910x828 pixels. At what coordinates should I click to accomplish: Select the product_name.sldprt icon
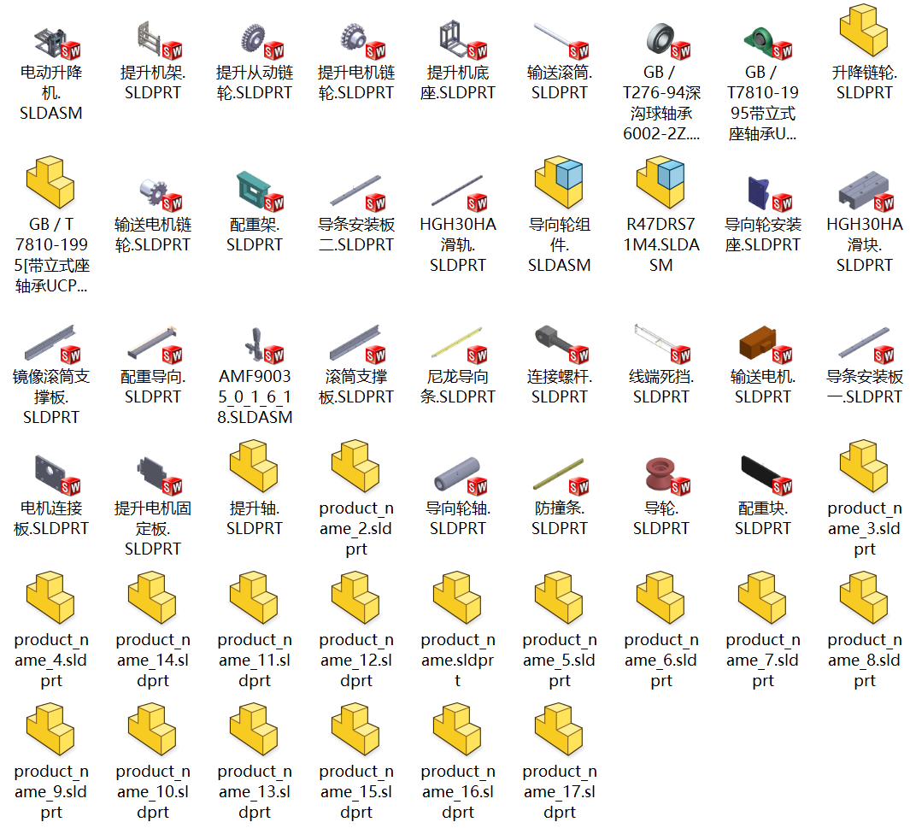[x=457, y=598]
